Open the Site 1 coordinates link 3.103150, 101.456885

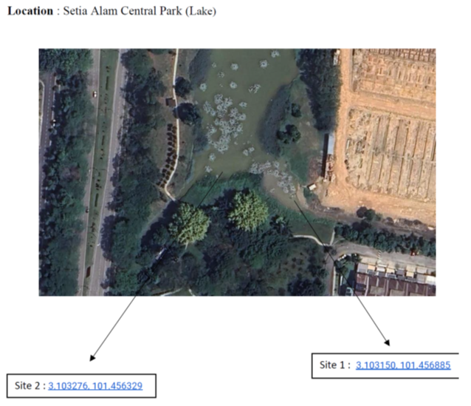click(403, 365)
